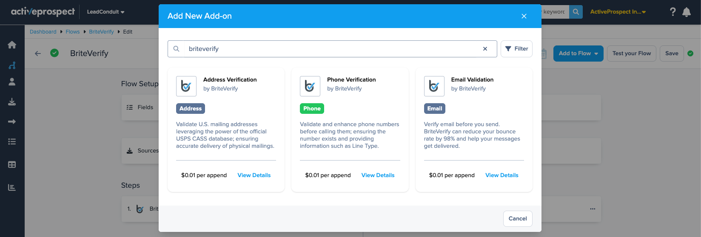Open the Sources row in Flow Setup

point(140,151)
